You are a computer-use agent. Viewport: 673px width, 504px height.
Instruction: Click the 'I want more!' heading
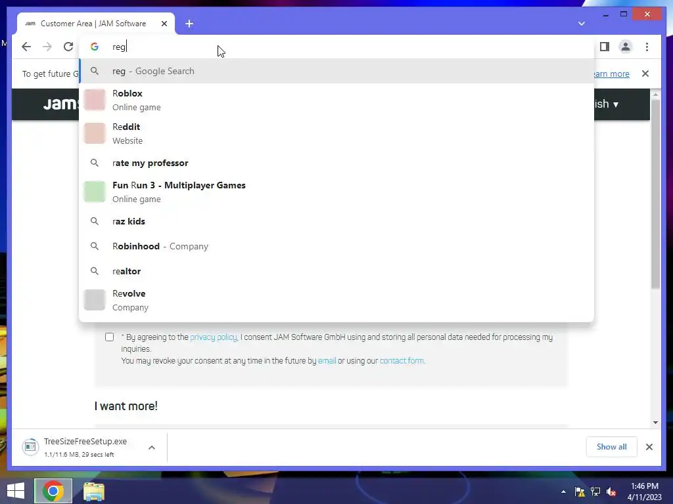(126, 406)
